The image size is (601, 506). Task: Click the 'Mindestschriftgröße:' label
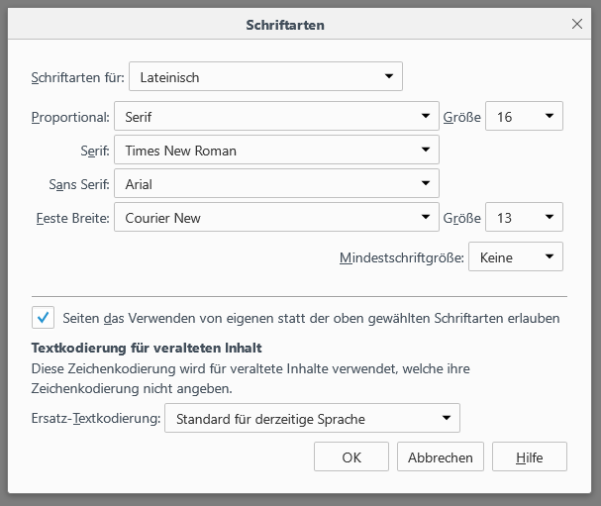tap(402, 258)
